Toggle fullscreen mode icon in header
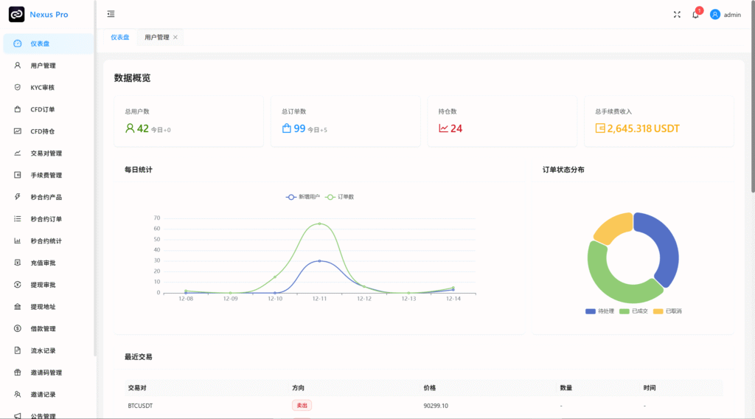 [x=677, y=14]
